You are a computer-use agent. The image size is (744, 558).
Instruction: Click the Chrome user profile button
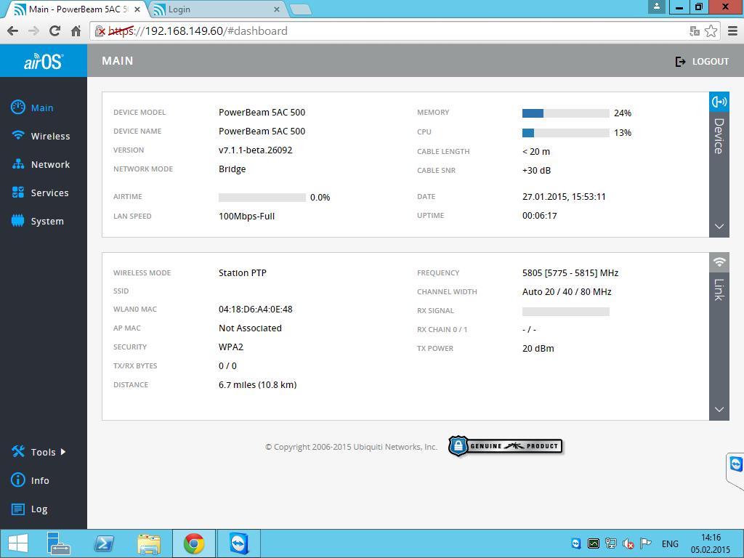click(x=657, y=7)
